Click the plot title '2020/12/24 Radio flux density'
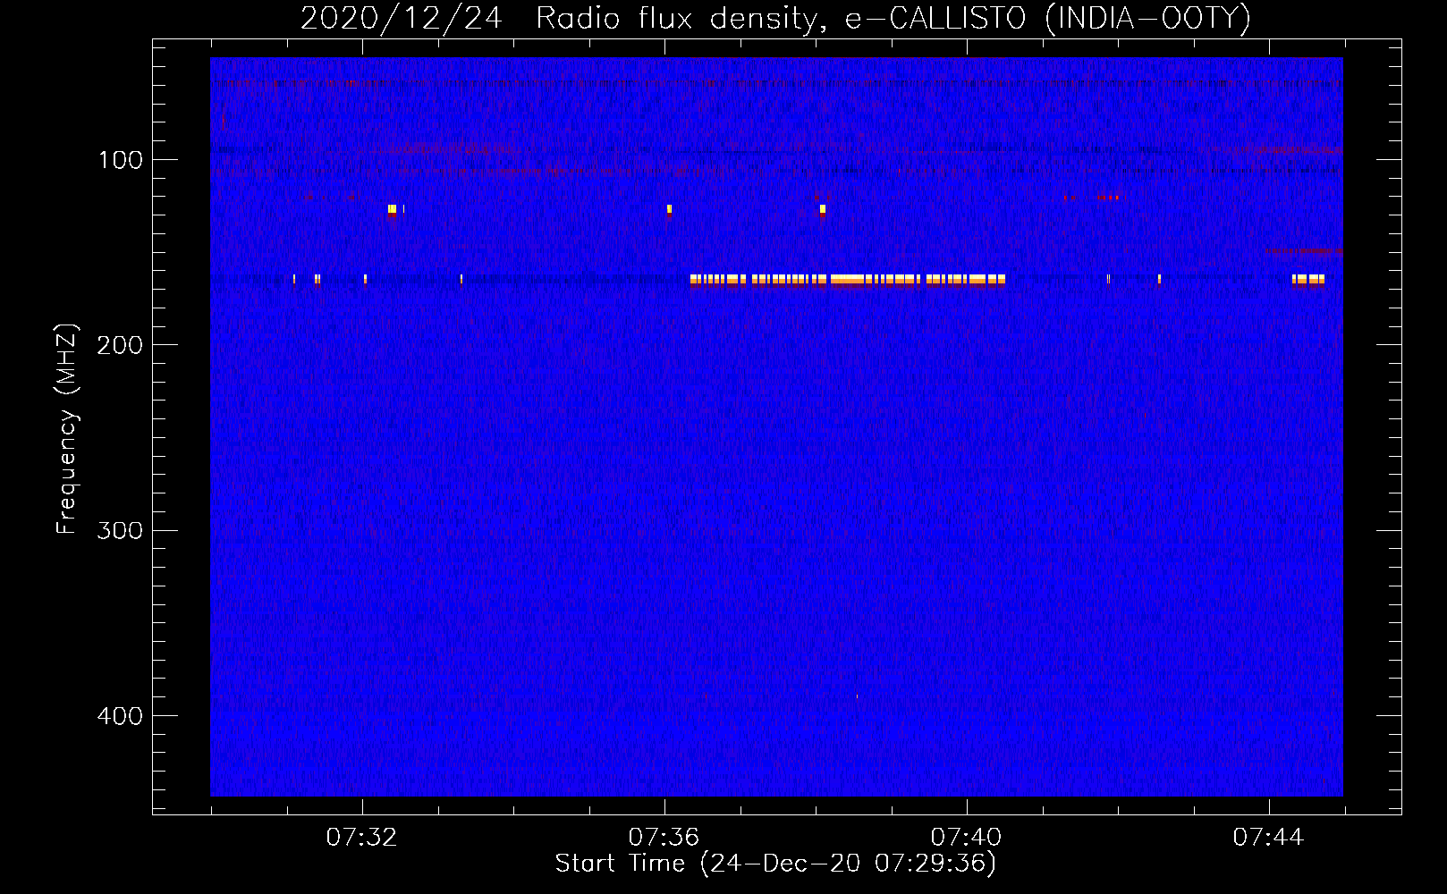Image resolution: width=1447 pixels, height=894 pixels. pos(775,18)
